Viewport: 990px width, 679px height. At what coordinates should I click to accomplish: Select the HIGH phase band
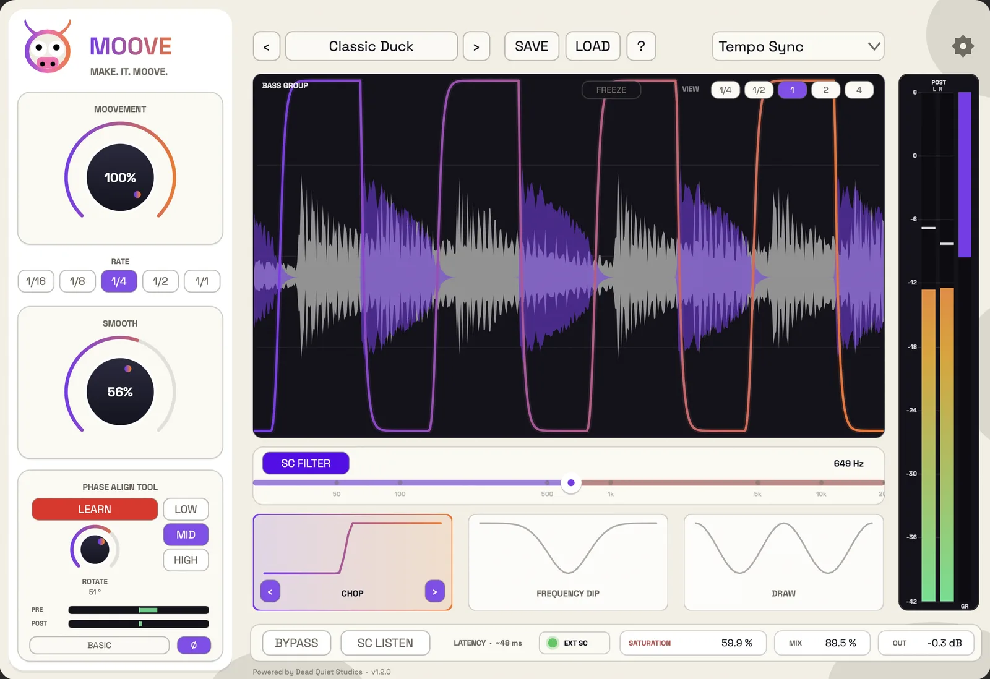[x=186, y=560]
